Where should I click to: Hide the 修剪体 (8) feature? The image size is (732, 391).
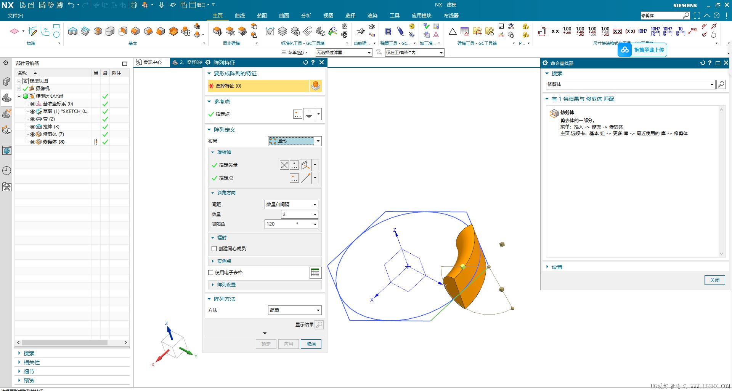click(x=32, y=142)
